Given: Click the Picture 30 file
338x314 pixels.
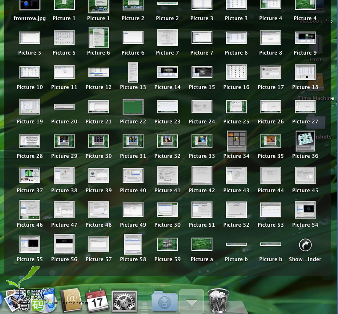Looking at the screenshot, I should 99,141.
